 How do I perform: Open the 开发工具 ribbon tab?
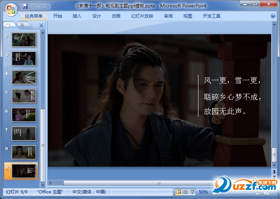click(211, 16)
